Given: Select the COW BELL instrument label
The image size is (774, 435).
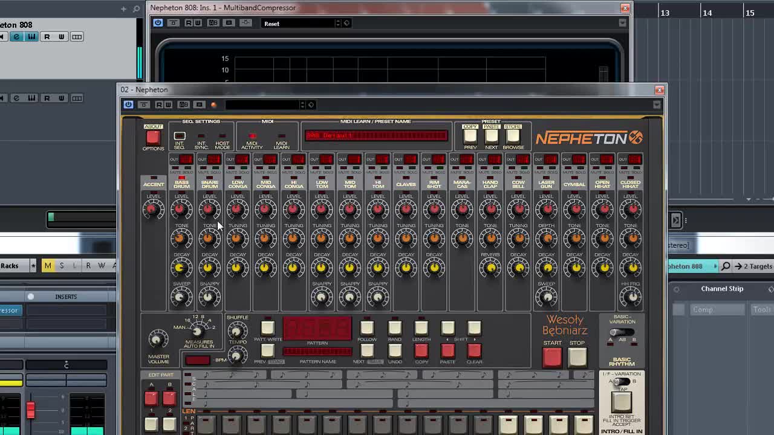Looking at the screenshot, I should coord(518,184).
